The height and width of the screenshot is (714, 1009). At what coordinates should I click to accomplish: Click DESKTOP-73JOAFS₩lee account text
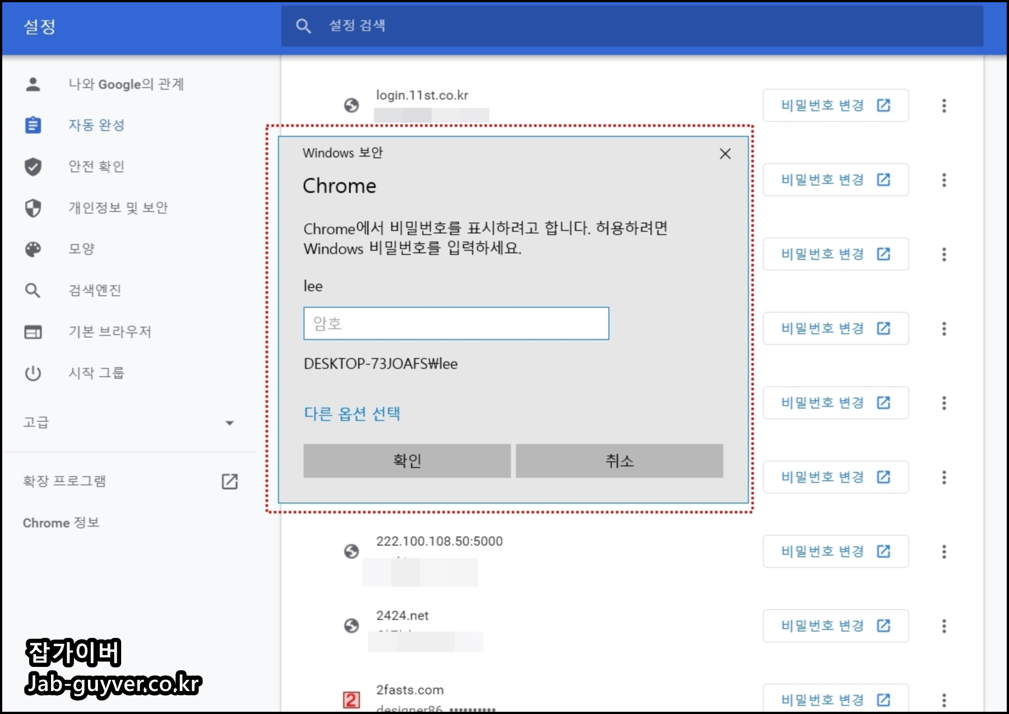point(381,364)
